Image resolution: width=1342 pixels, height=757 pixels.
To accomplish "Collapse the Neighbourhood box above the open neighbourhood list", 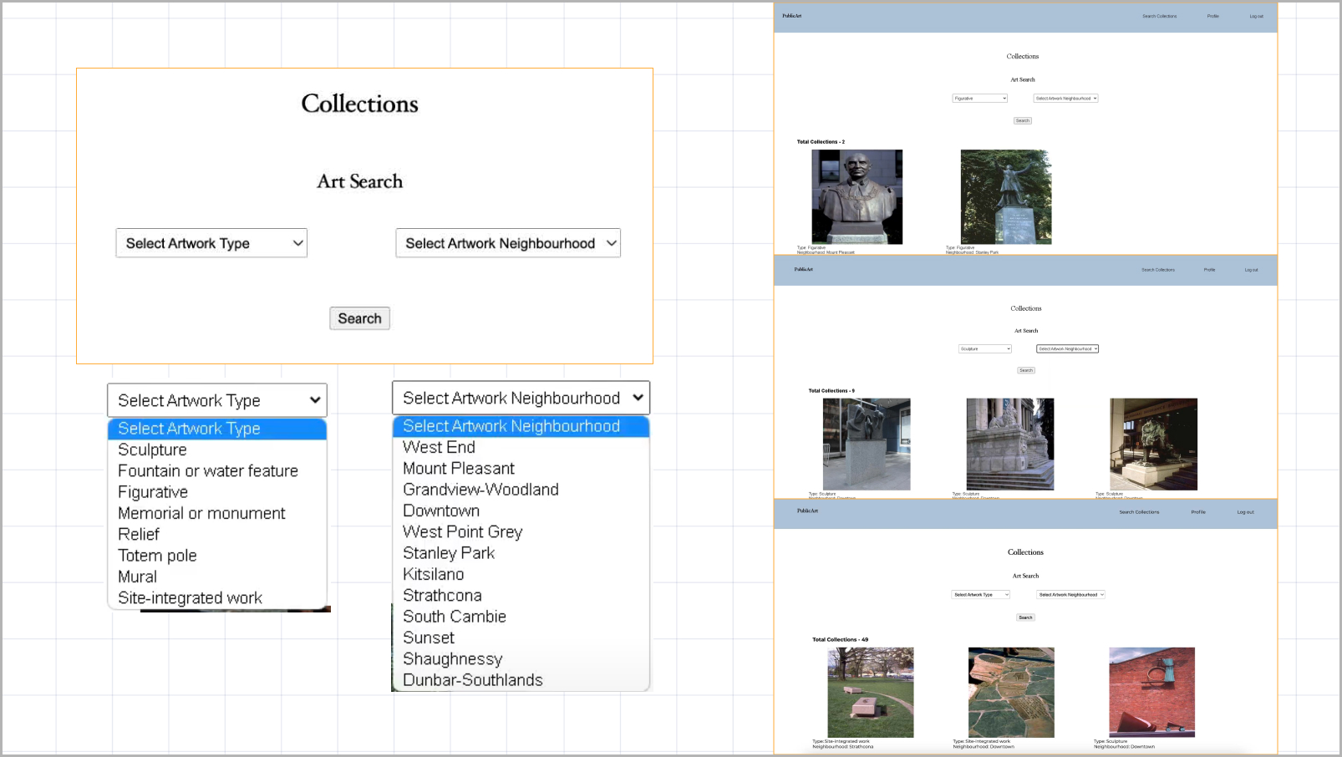I will [521, 398].
